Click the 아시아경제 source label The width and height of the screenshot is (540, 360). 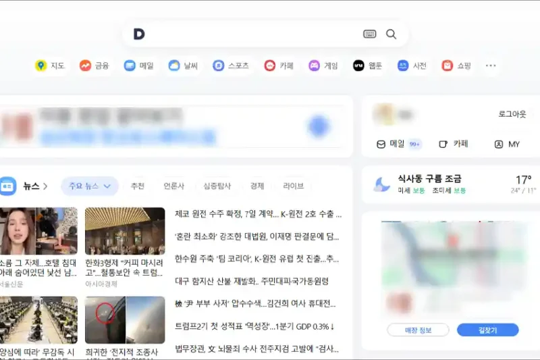(101, 284)
